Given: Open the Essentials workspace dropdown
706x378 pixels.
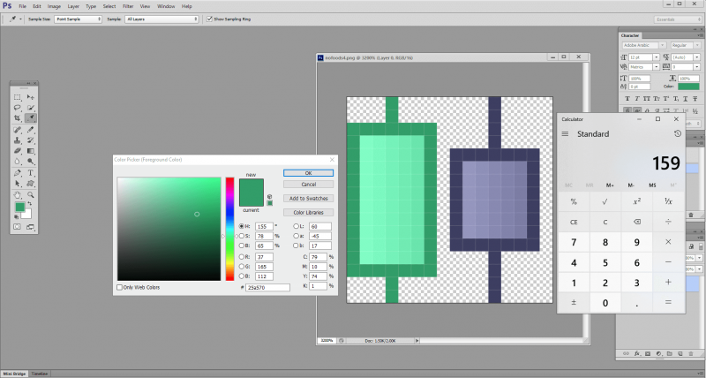Looking at the screenshot, I should pos(678,18).
